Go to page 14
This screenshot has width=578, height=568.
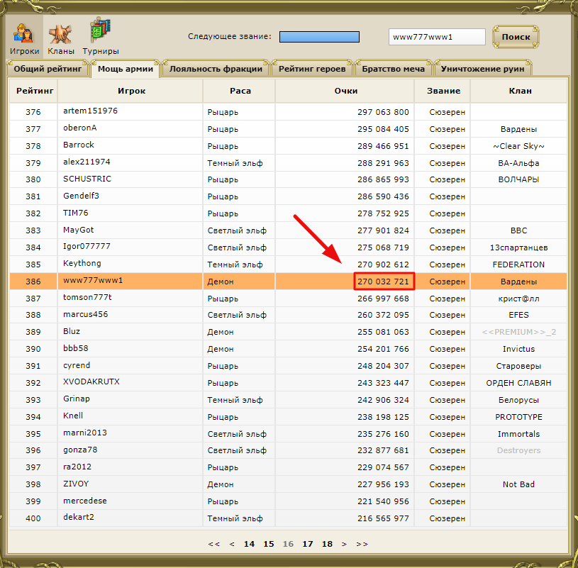tap(249, 544)
